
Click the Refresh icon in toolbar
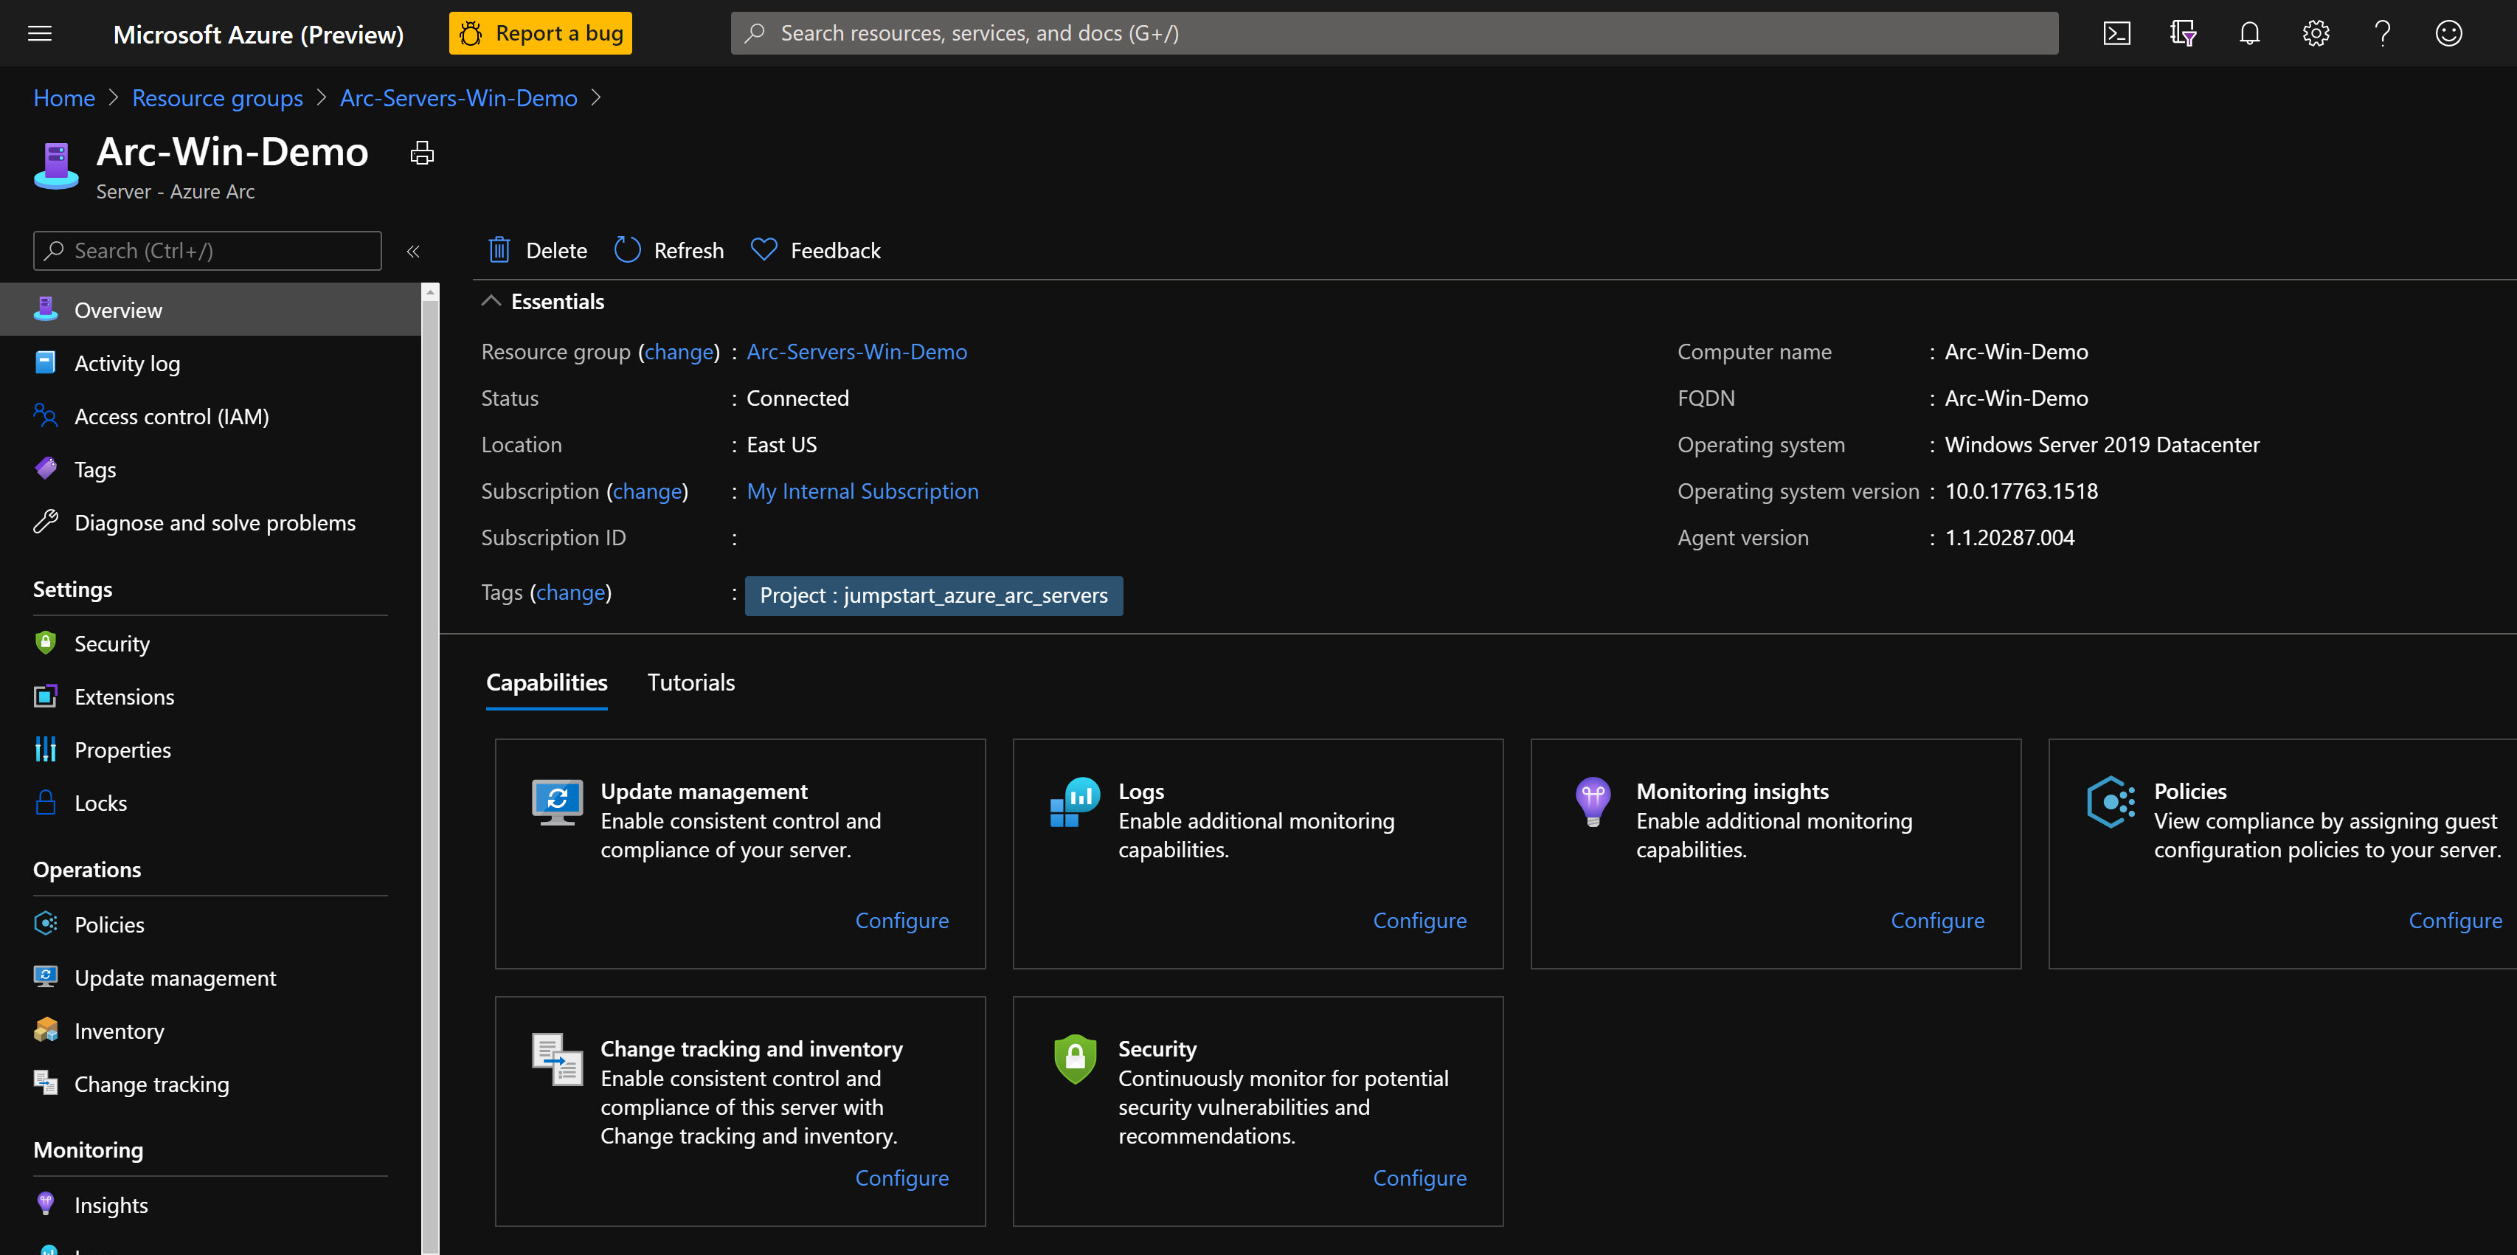pos(627,250)
